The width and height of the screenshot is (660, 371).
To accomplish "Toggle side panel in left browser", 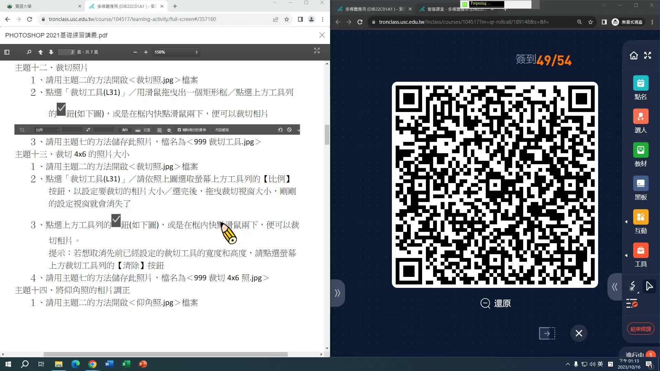I will click(x=300, y=19).
